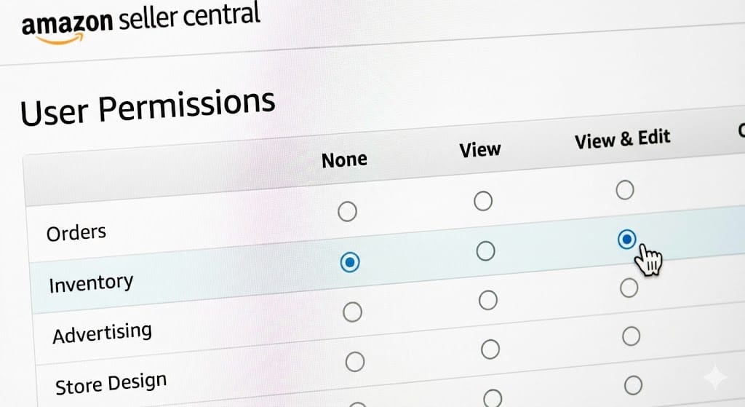Select View permission for Orders
The width and height of the screenshot is (745, 407).
tap(483, 201)
